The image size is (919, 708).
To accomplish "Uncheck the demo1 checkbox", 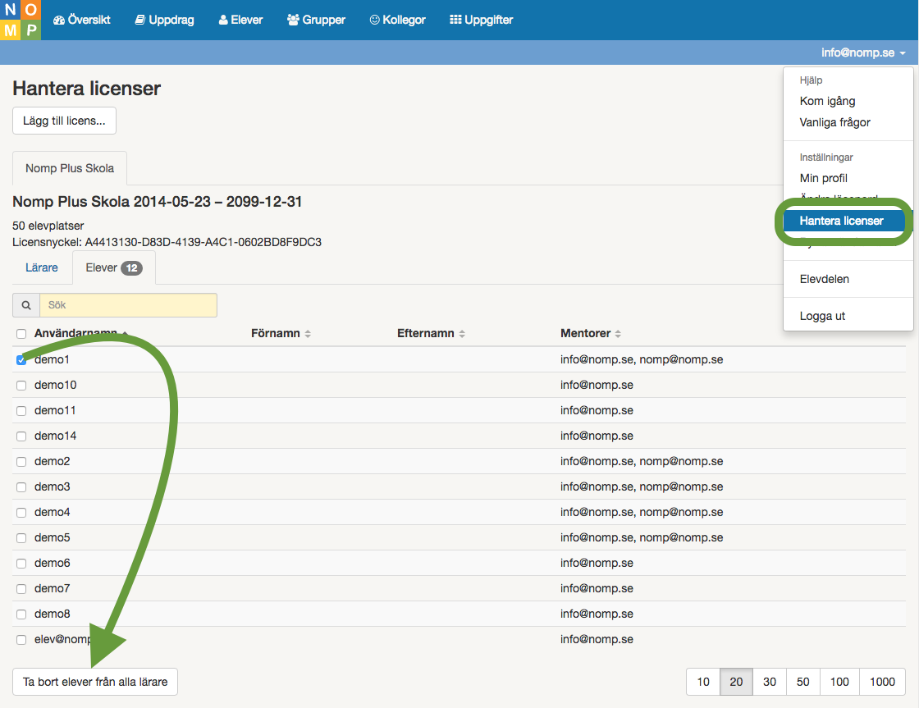I will coord(21,360).
